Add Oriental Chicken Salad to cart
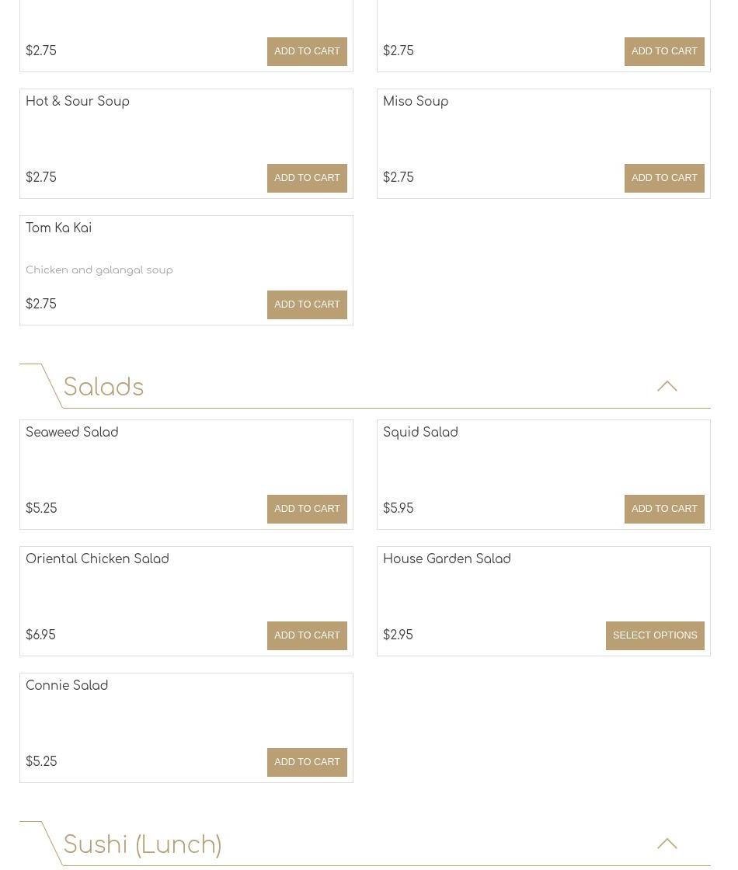The width and height of the screenshot is (738, 870). [307, 635]
